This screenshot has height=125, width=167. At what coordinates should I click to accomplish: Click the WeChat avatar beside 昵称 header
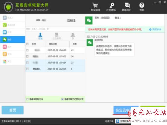click(89, 20)
